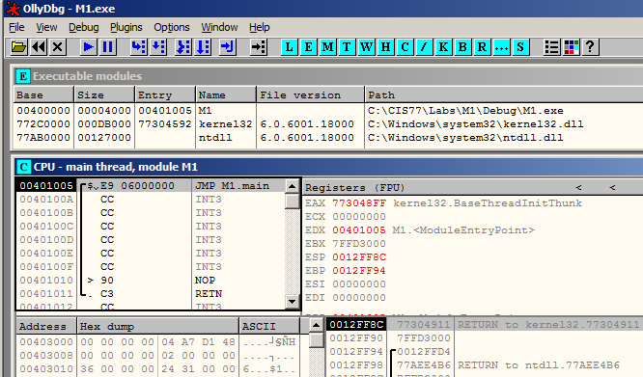Click the File version column header
Image resolution: width=643 pixels, height=377 pixels.
point(311,94)
